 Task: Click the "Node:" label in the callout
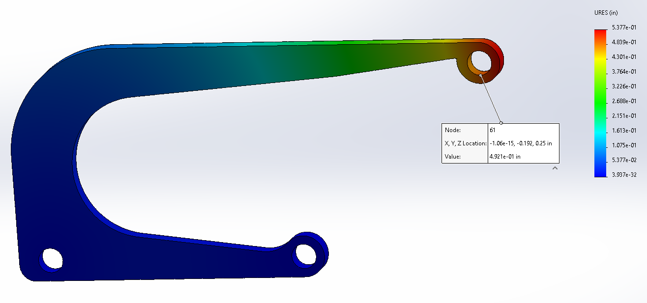pyautogui.click(x=453, y=130)
